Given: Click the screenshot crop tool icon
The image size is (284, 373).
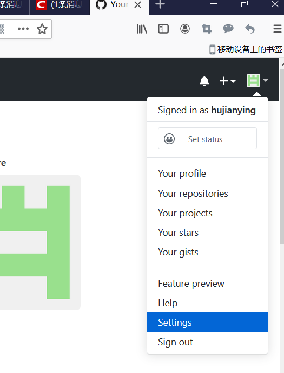Looking at the screenshot, I should coord(207,29).
